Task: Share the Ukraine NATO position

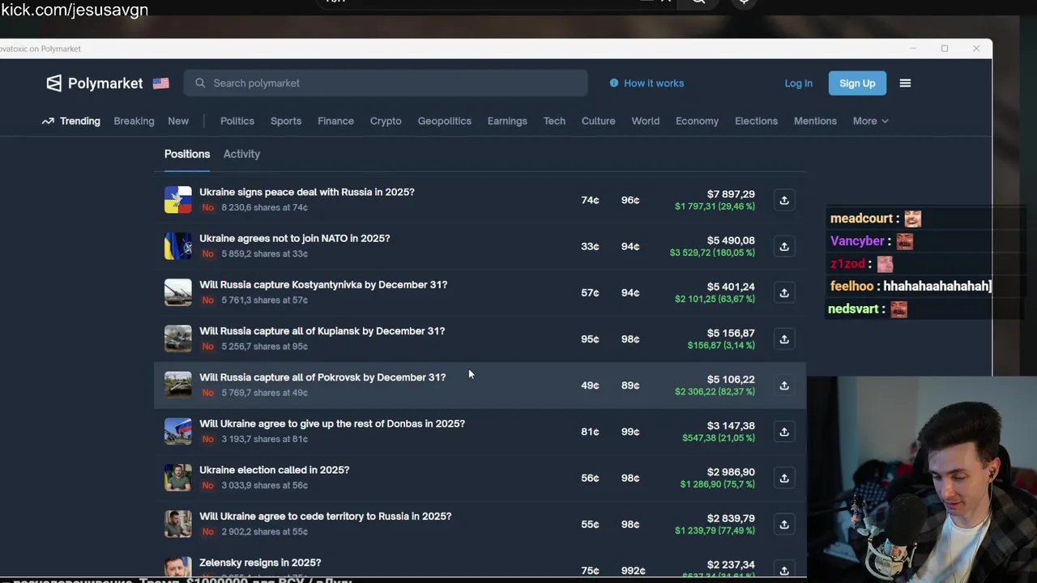Action: point(784,246)
